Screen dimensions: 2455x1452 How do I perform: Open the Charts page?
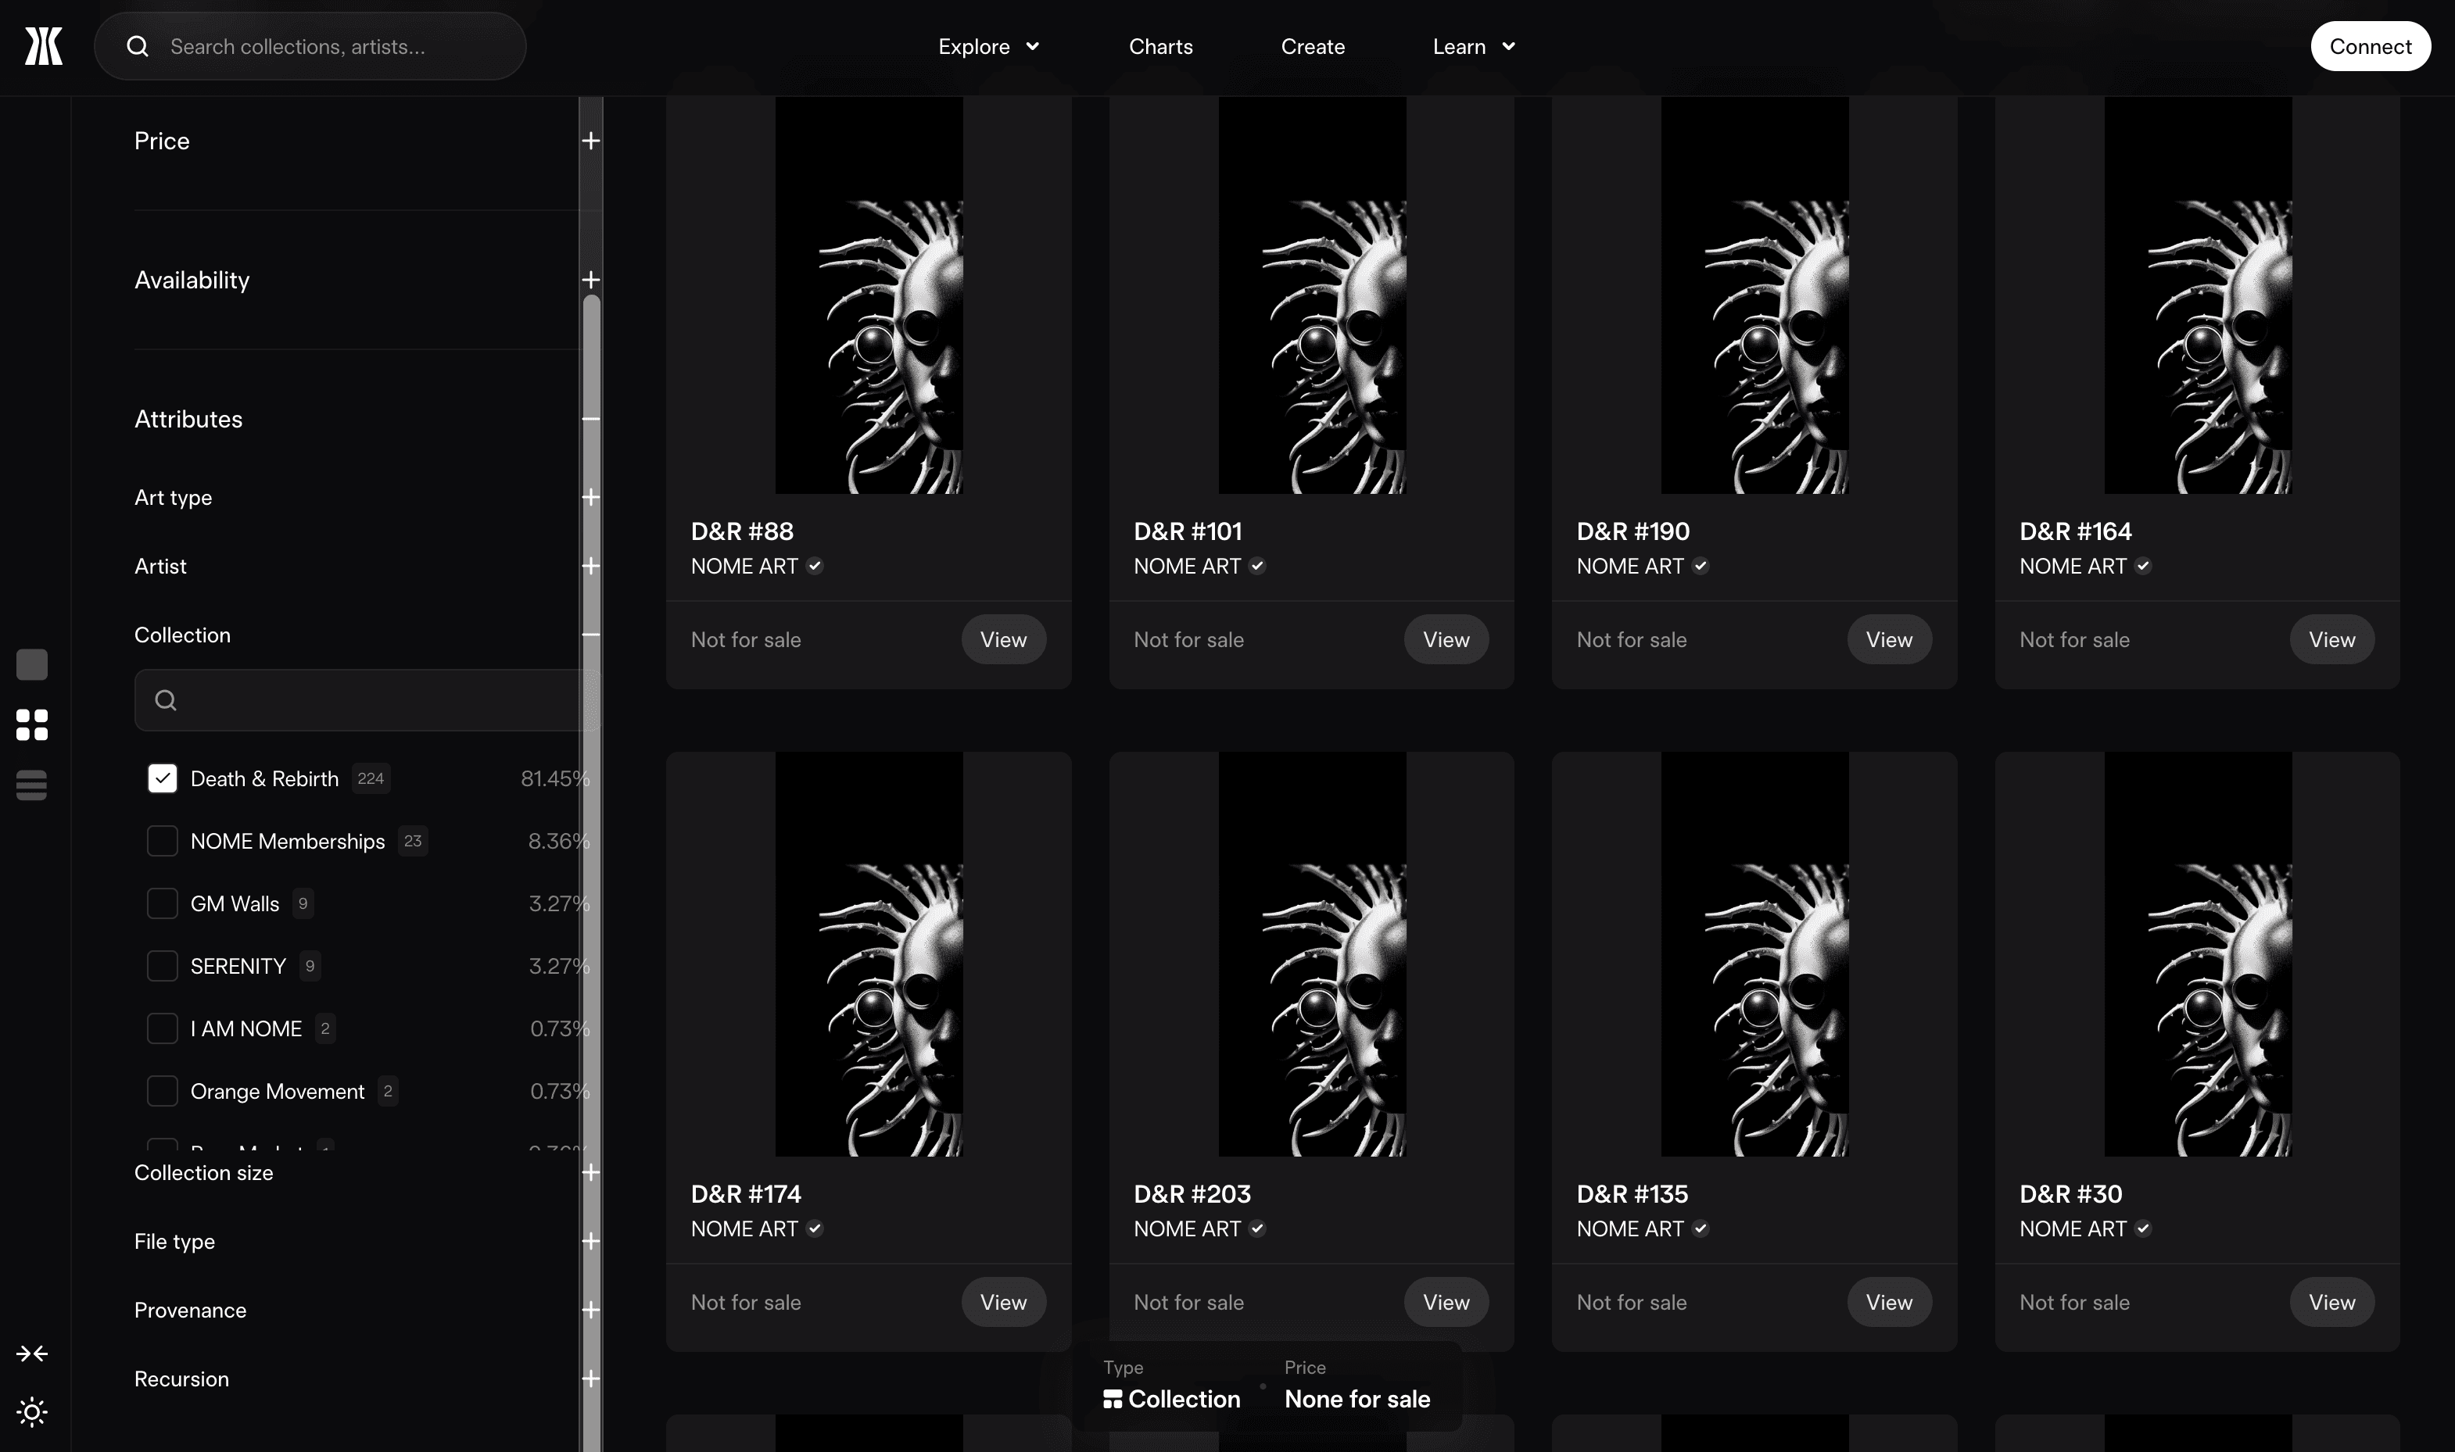click(x=1160, y=46)
